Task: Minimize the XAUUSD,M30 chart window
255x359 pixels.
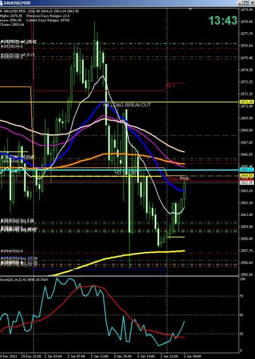Action: (x=240, y=3)
